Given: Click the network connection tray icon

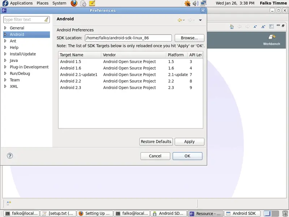Looking at the screenshot, I should point(203,3).
